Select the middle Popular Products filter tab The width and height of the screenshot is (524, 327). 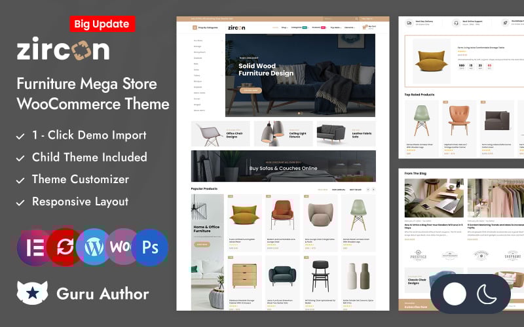(x=339, y=190)
